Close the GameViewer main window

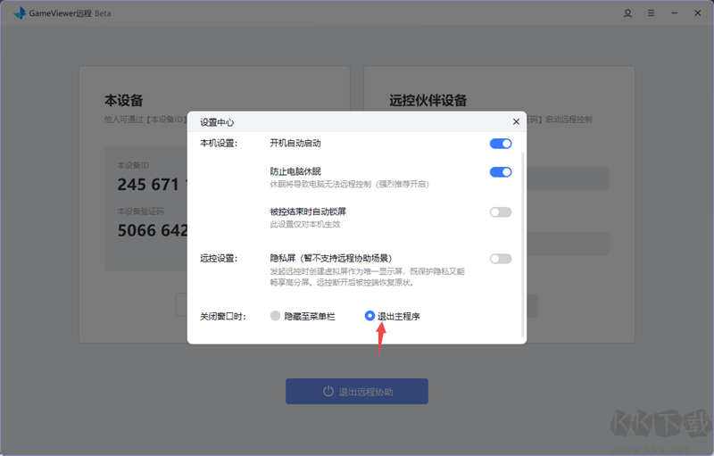(698, 13)
